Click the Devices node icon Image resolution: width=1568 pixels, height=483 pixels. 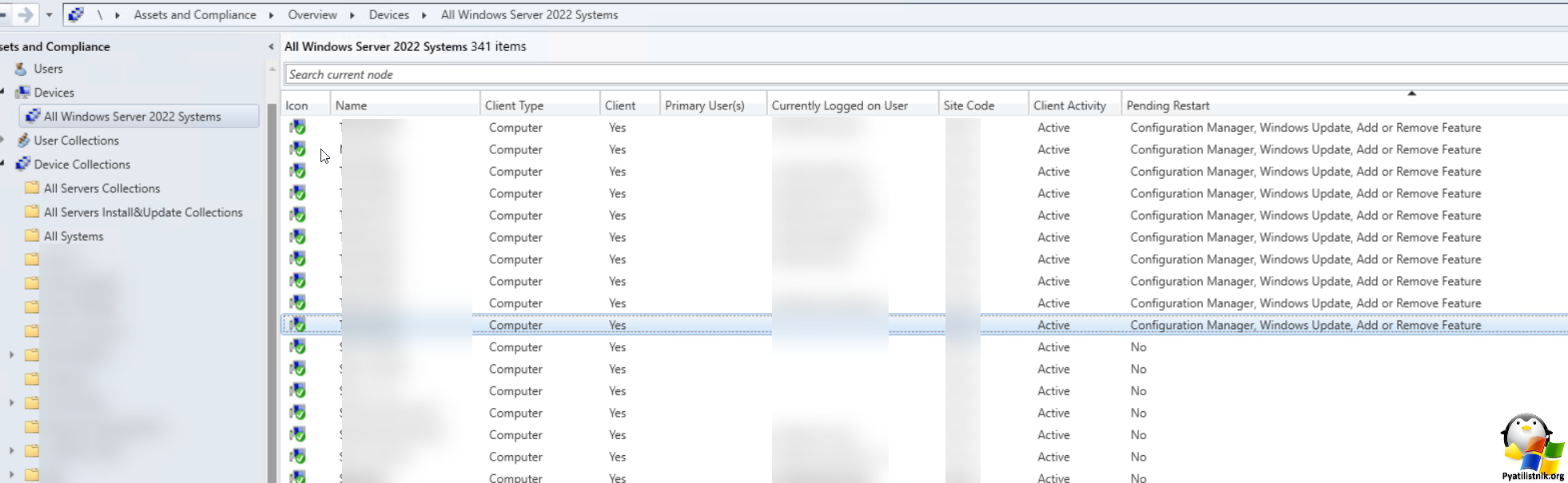[23, 93]
